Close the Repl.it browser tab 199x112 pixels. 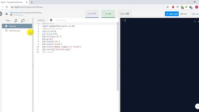pyautogui.click(x=26, y=2)
